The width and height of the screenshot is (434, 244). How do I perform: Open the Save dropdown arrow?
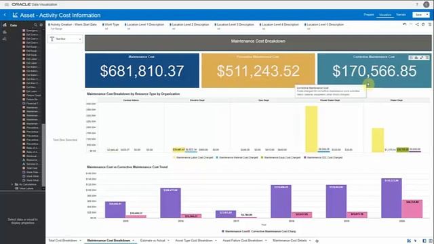(x=427, y=15)
